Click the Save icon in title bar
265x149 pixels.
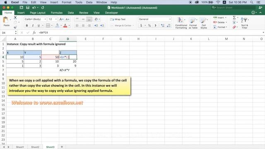28,7
